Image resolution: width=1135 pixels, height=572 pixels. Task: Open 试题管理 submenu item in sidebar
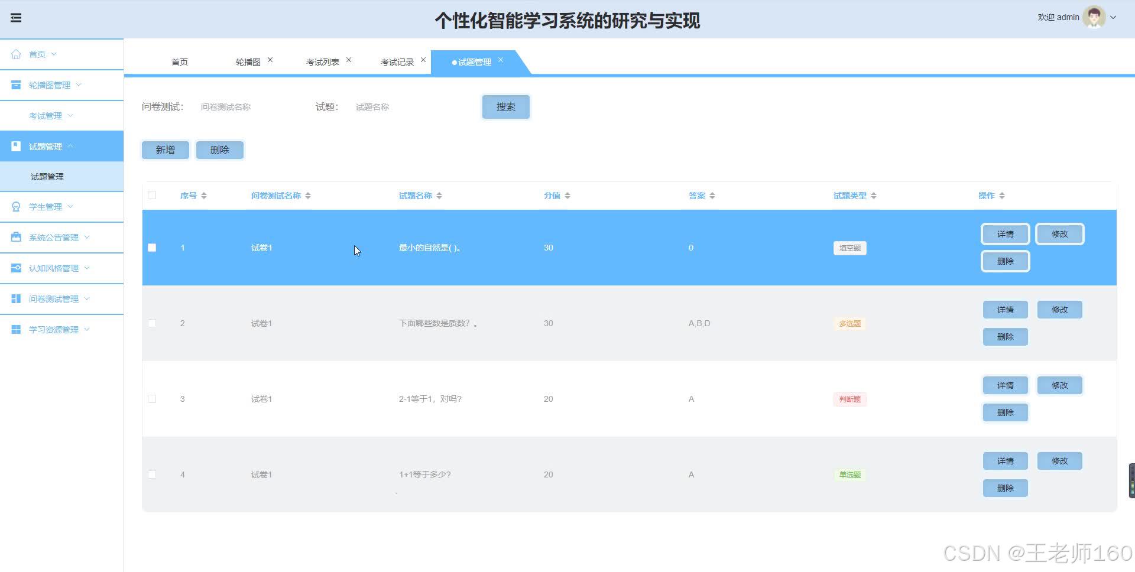coord(62,177)
